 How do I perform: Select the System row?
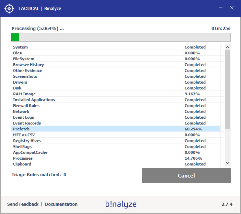[x=116, y=47]
